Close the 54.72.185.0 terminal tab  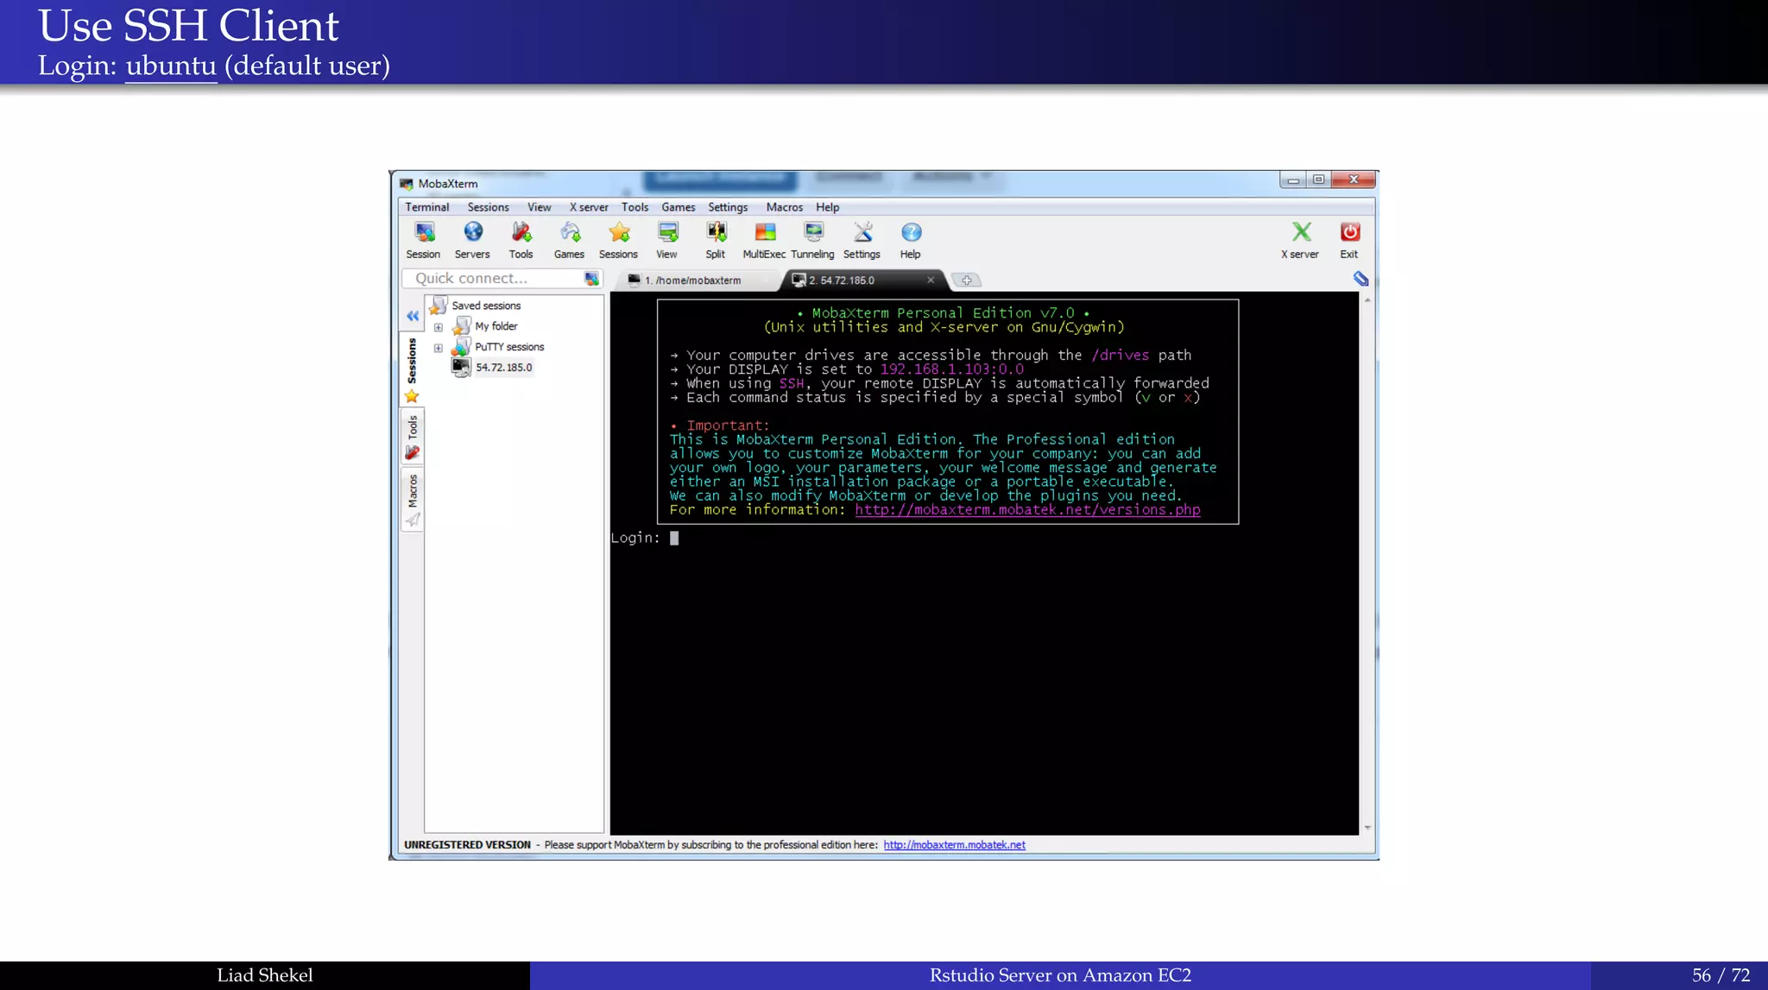pyautogui.click(x=931, y=280)
